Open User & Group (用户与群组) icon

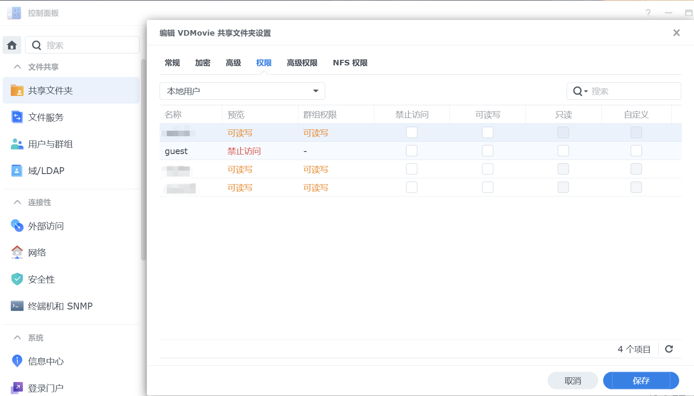pos(17,144)
